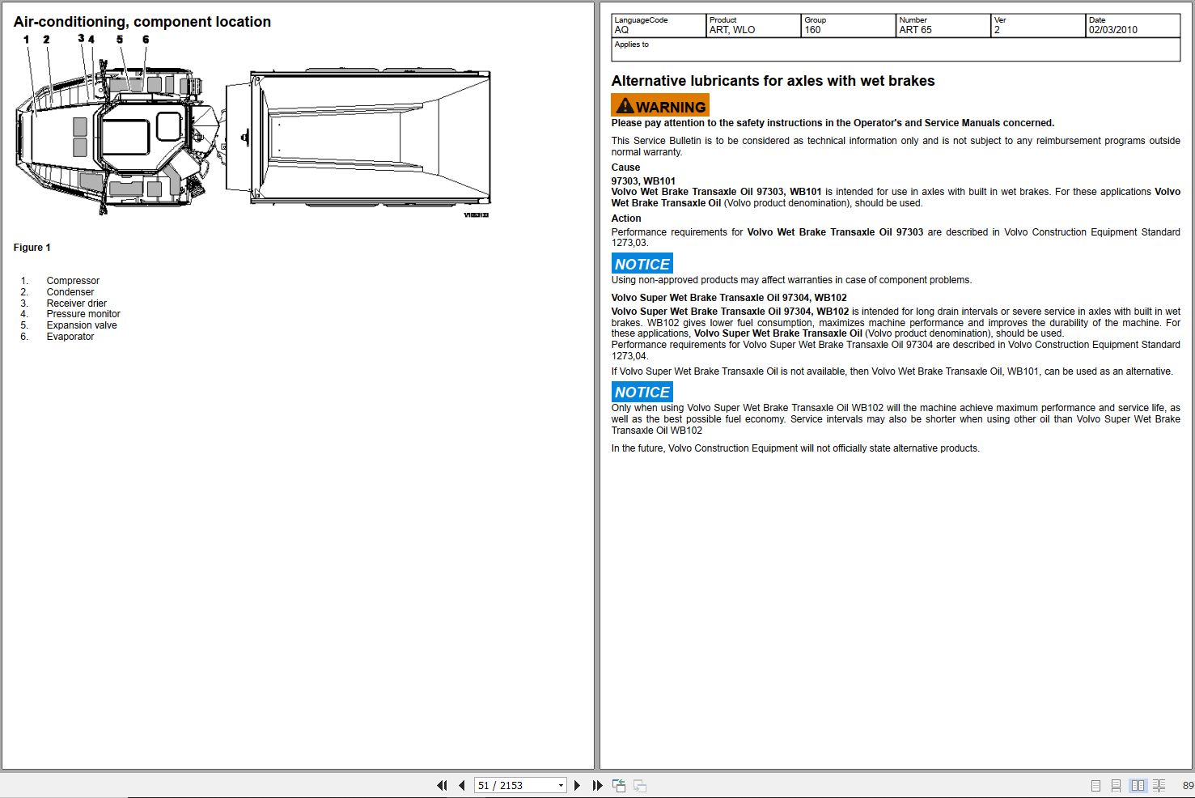The height and width of the screenshot is (798, 1195).
Task: Click the zoom percentage value 89
Action: point(1188,786)
